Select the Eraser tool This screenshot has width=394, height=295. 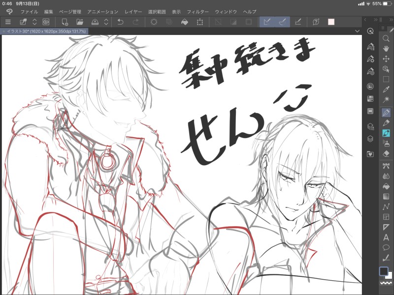tap(386, 154)
